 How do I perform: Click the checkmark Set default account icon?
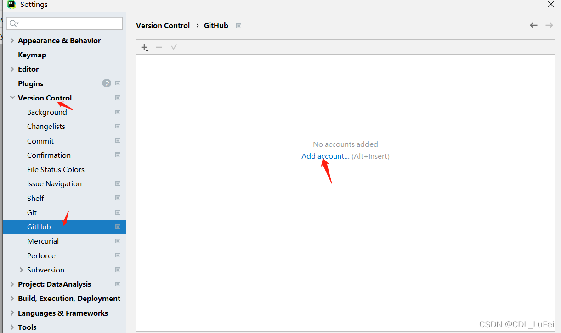click(x=174, y=47)
